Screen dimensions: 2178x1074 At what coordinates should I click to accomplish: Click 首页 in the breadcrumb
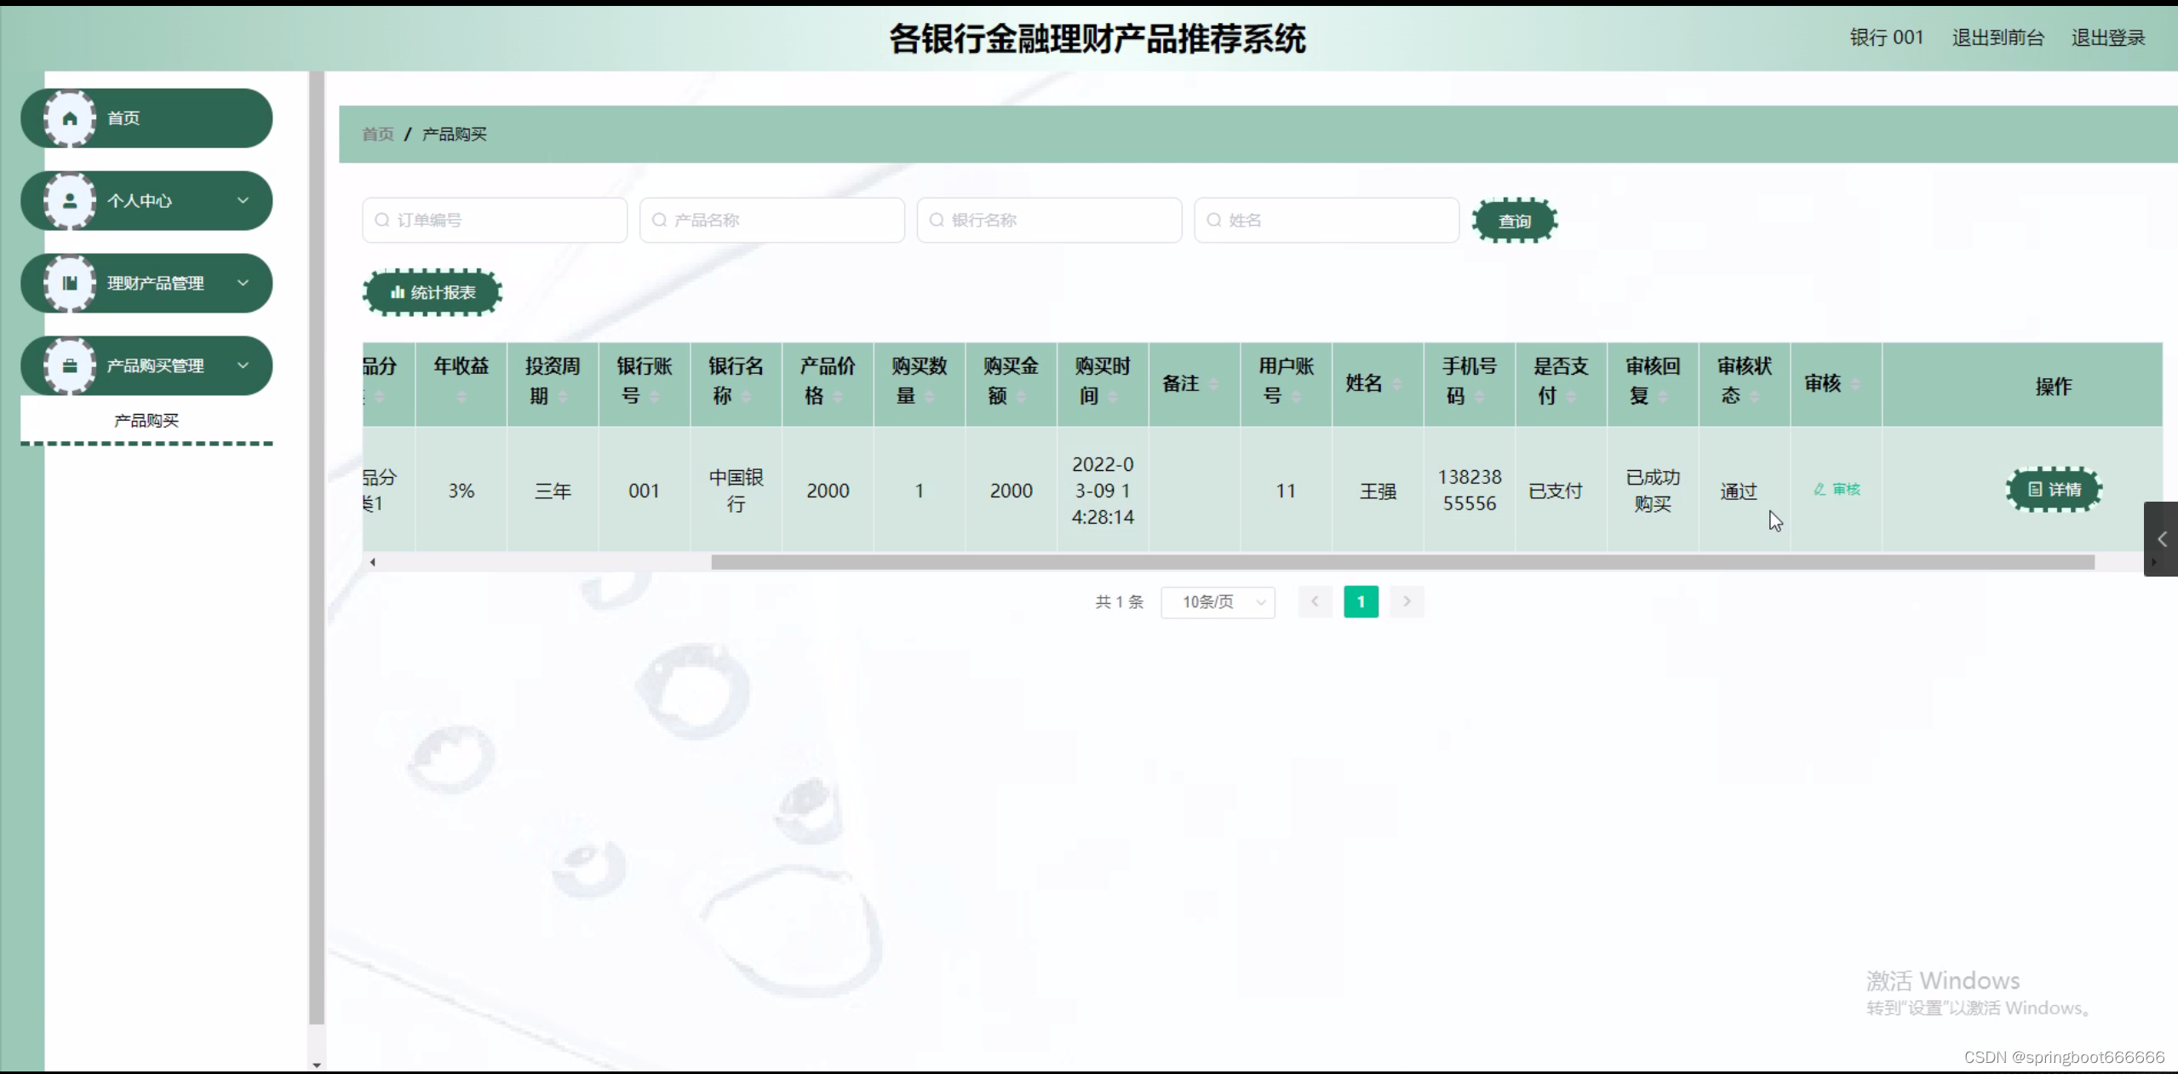tap(378, 135)
